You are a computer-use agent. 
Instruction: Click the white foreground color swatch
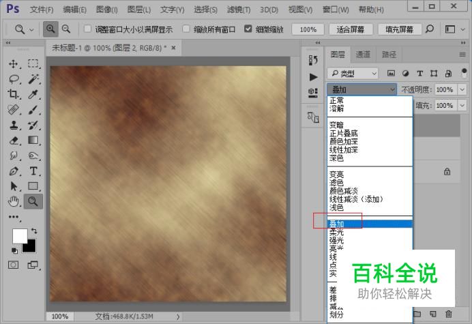point(18,235)
